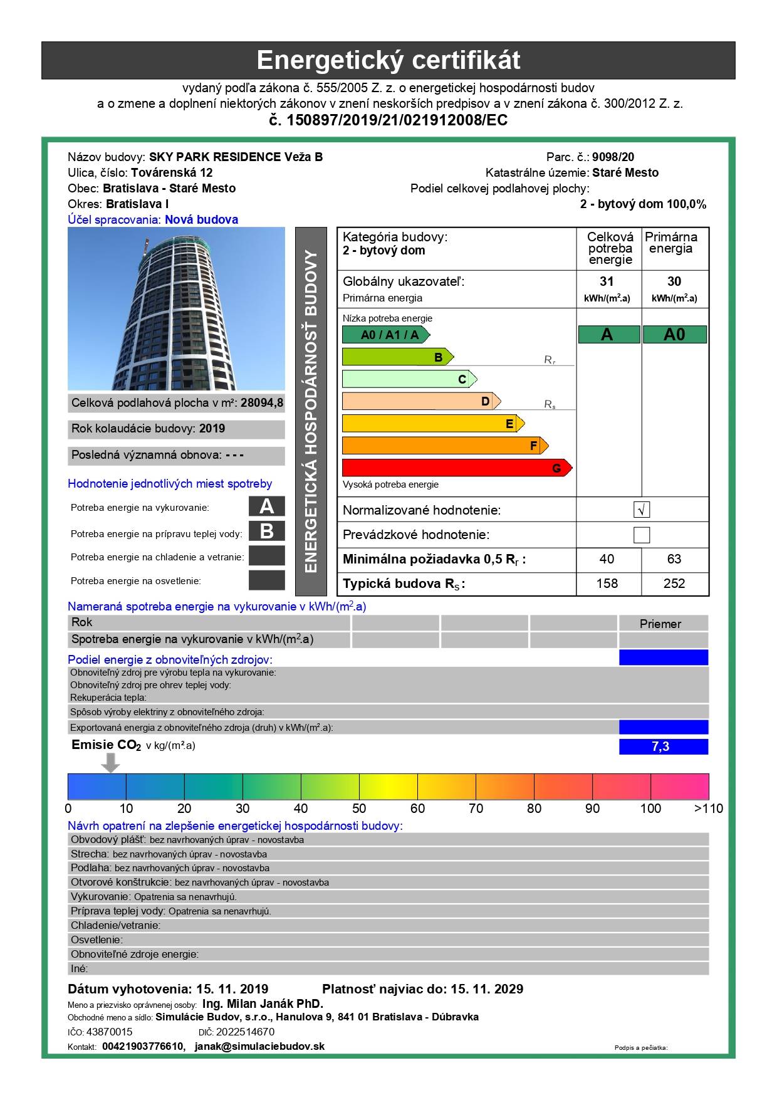Screen dimensions: 777x1100
Task: Click the green A total energy badge
Action: tap(607, 335)
